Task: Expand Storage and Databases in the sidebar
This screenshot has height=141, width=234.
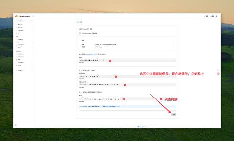Action: [x=23, y=45]
